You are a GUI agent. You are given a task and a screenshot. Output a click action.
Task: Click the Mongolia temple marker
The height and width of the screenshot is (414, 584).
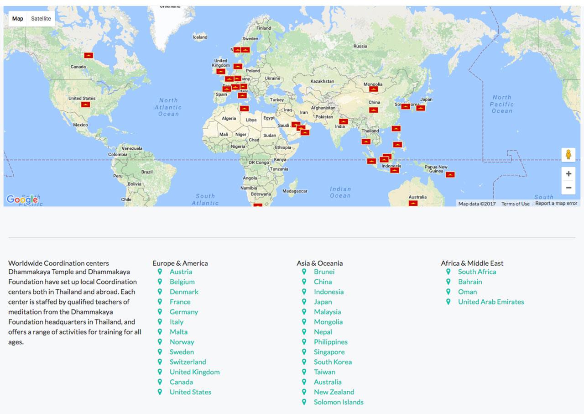click(374, 89)
